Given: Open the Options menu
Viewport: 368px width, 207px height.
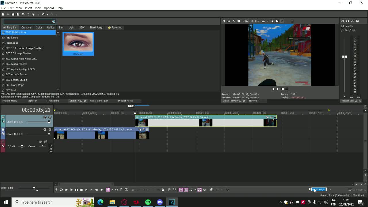Looking at the screenshot, I should tap(49, 8).
